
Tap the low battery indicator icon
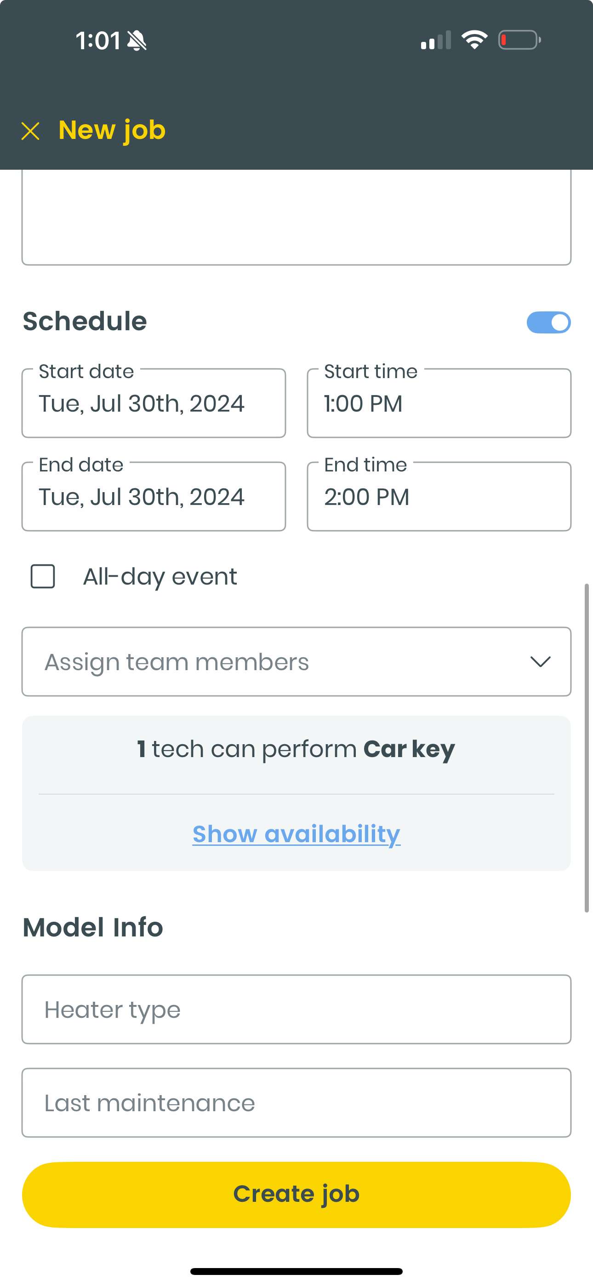[x=519, y=40]
